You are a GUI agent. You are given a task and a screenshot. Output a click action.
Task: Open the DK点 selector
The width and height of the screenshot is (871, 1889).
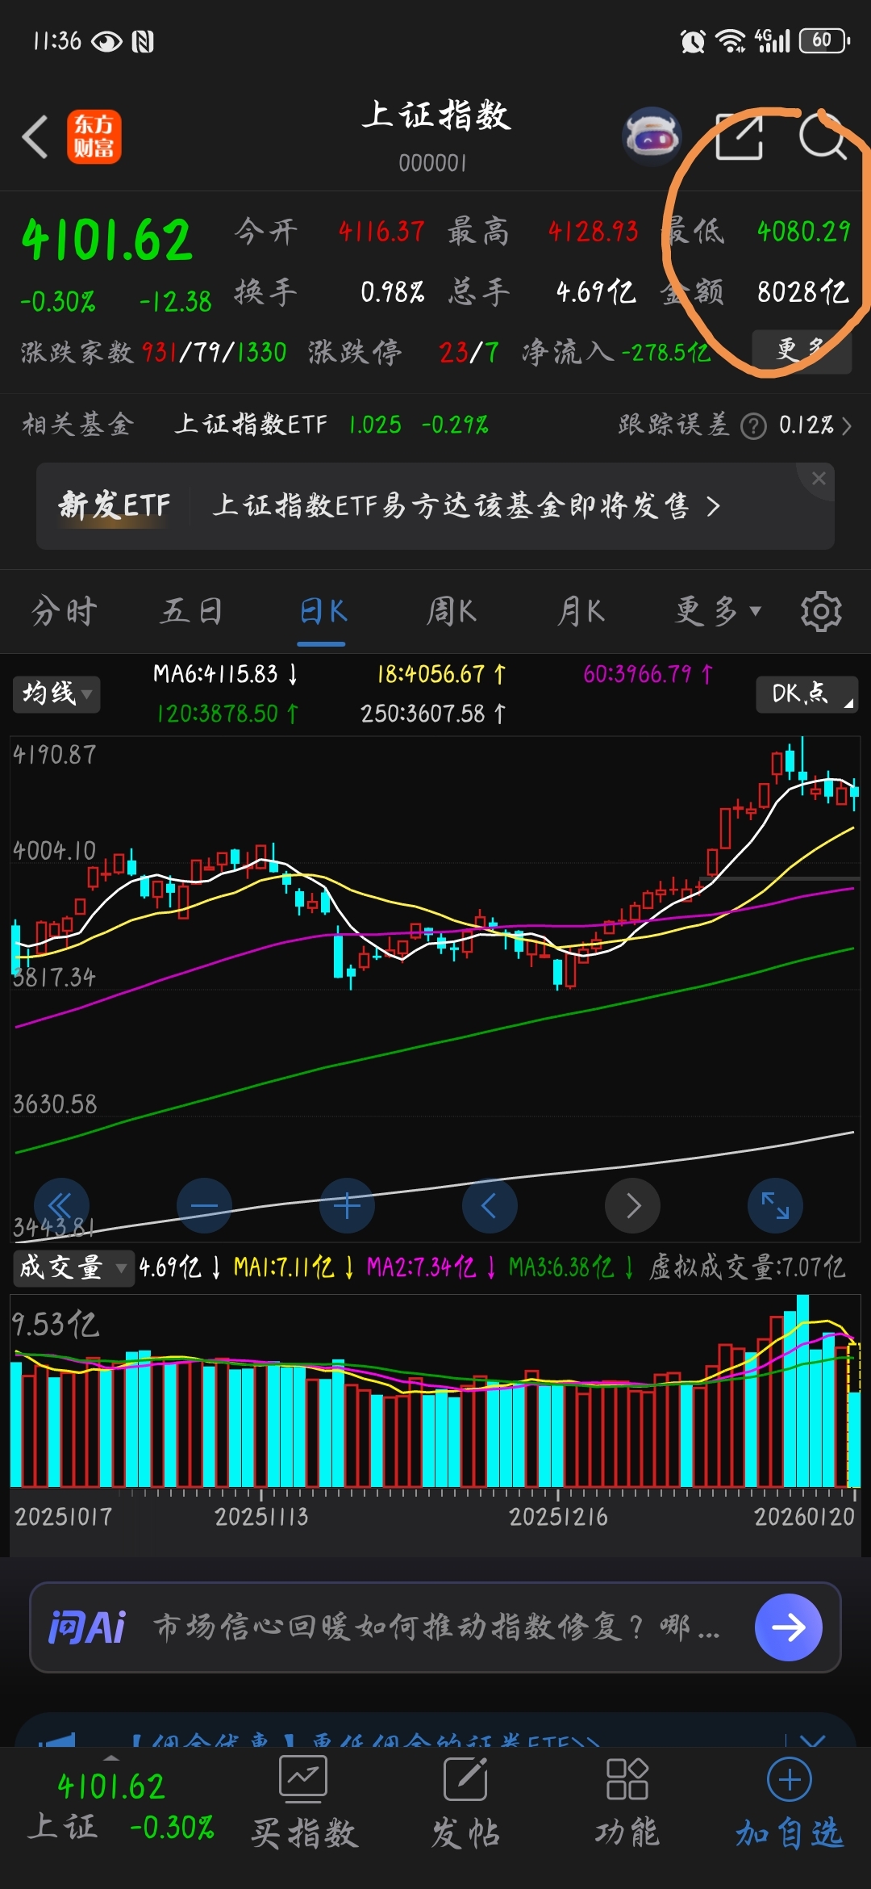coord(806,693)
